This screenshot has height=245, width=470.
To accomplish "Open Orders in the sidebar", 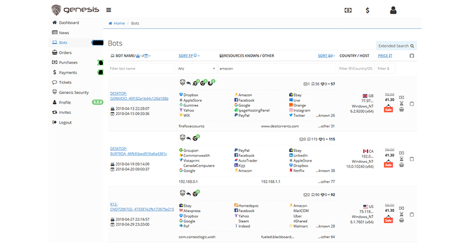I will [x=65, y=52].
